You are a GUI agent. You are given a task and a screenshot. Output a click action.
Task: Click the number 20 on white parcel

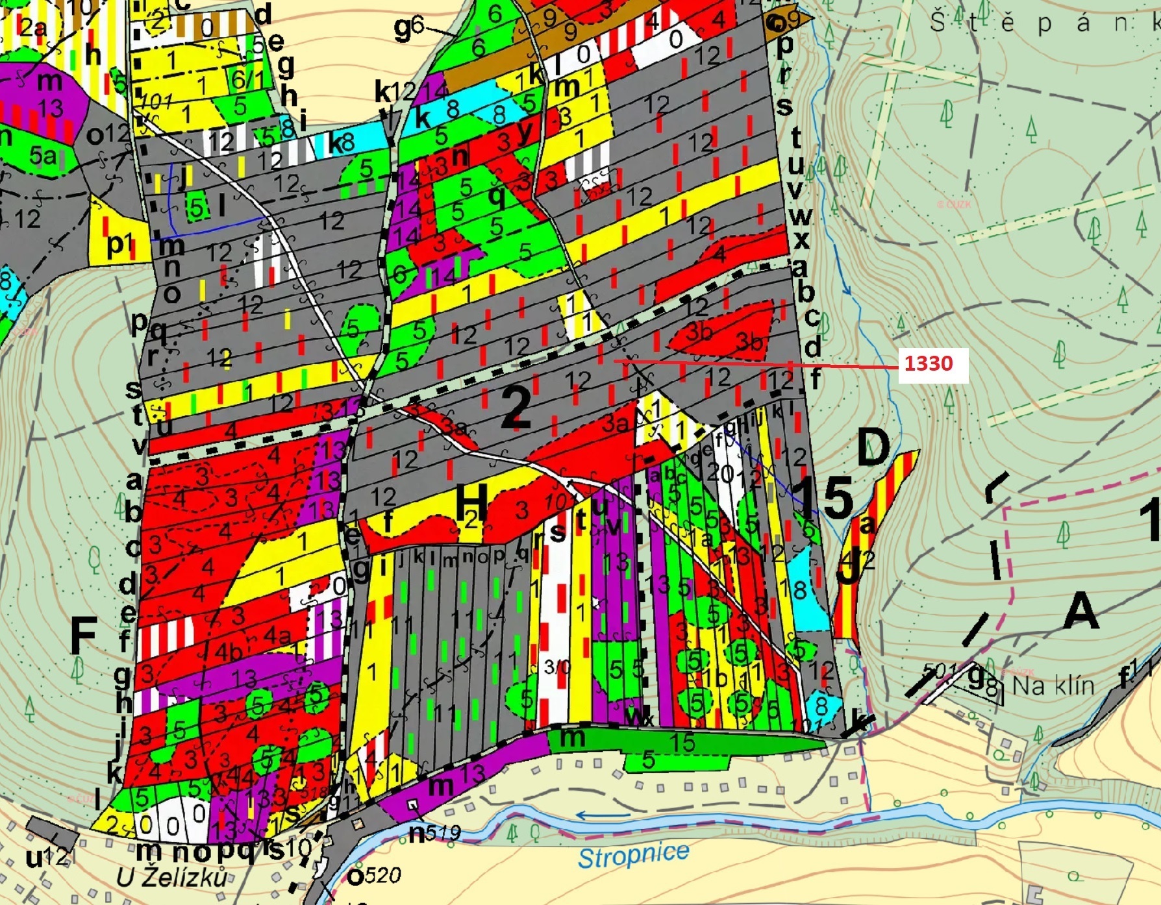coord(721,473)
